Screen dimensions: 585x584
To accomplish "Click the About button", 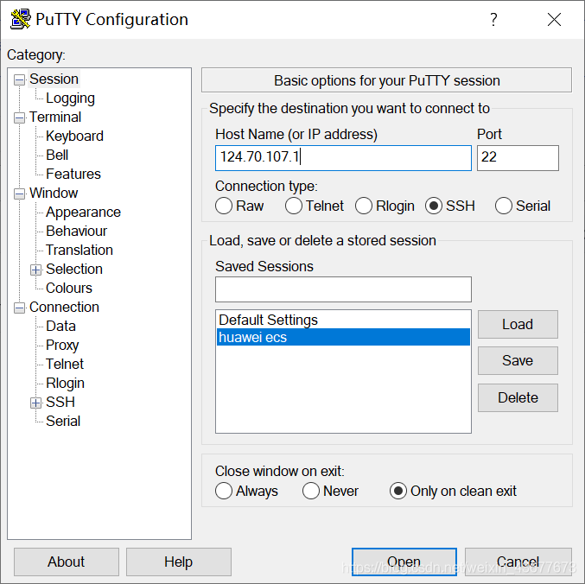I will (67, 562).
